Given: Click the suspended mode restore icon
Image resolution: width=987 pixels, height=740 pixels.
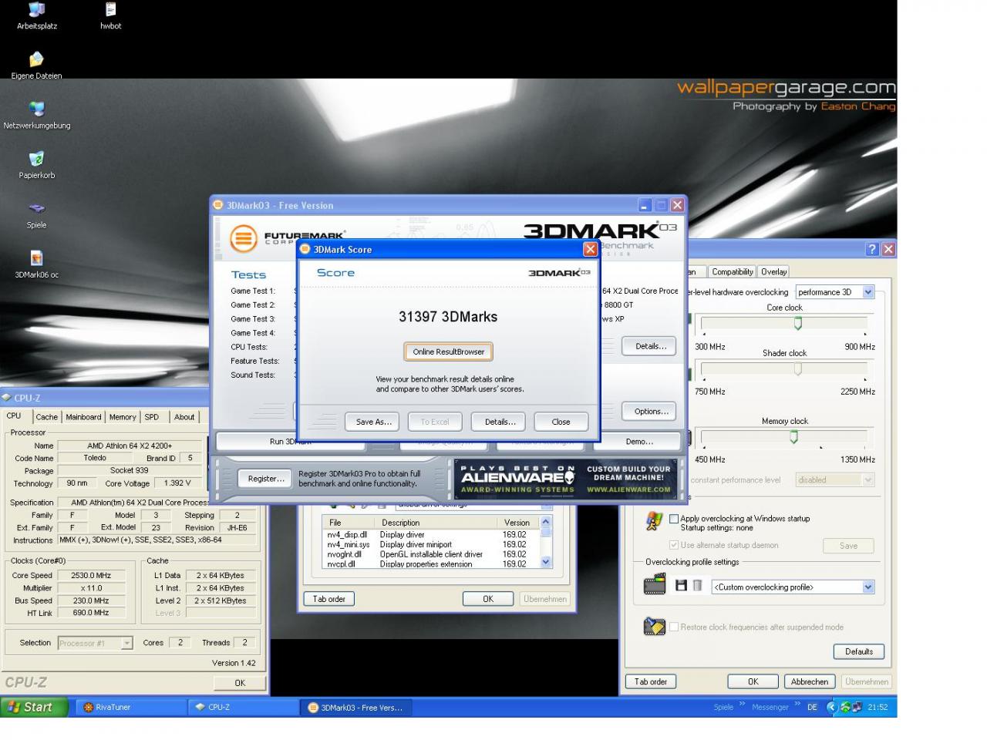Looking at the screenshot, I should pos(655,626).
